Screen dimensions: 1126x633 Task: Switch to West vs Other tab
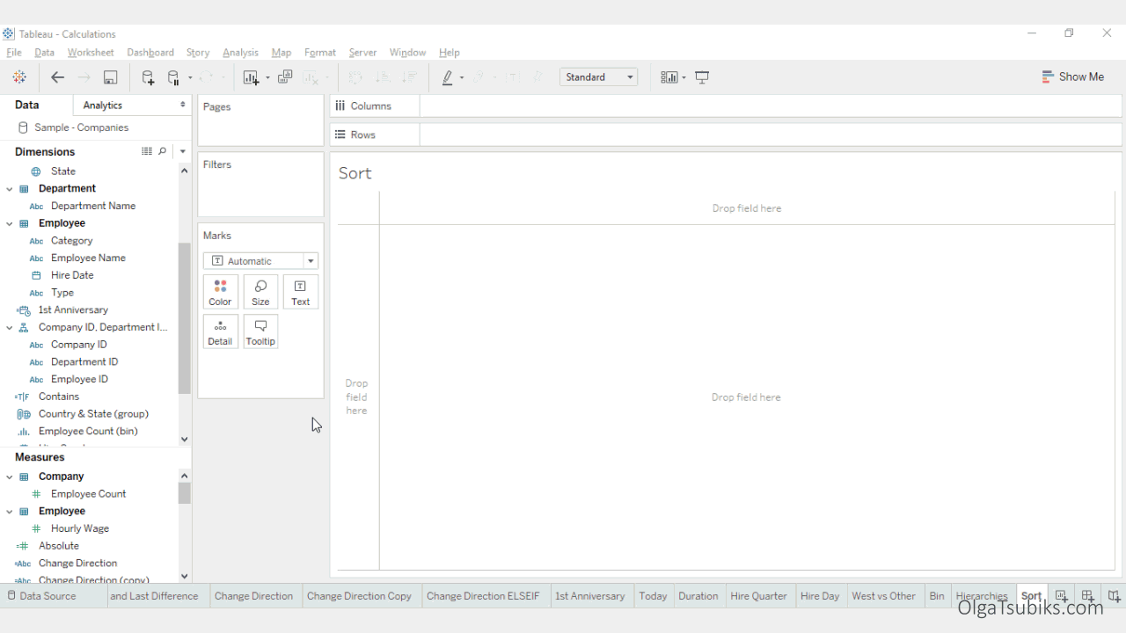click(x=884, y=596)
